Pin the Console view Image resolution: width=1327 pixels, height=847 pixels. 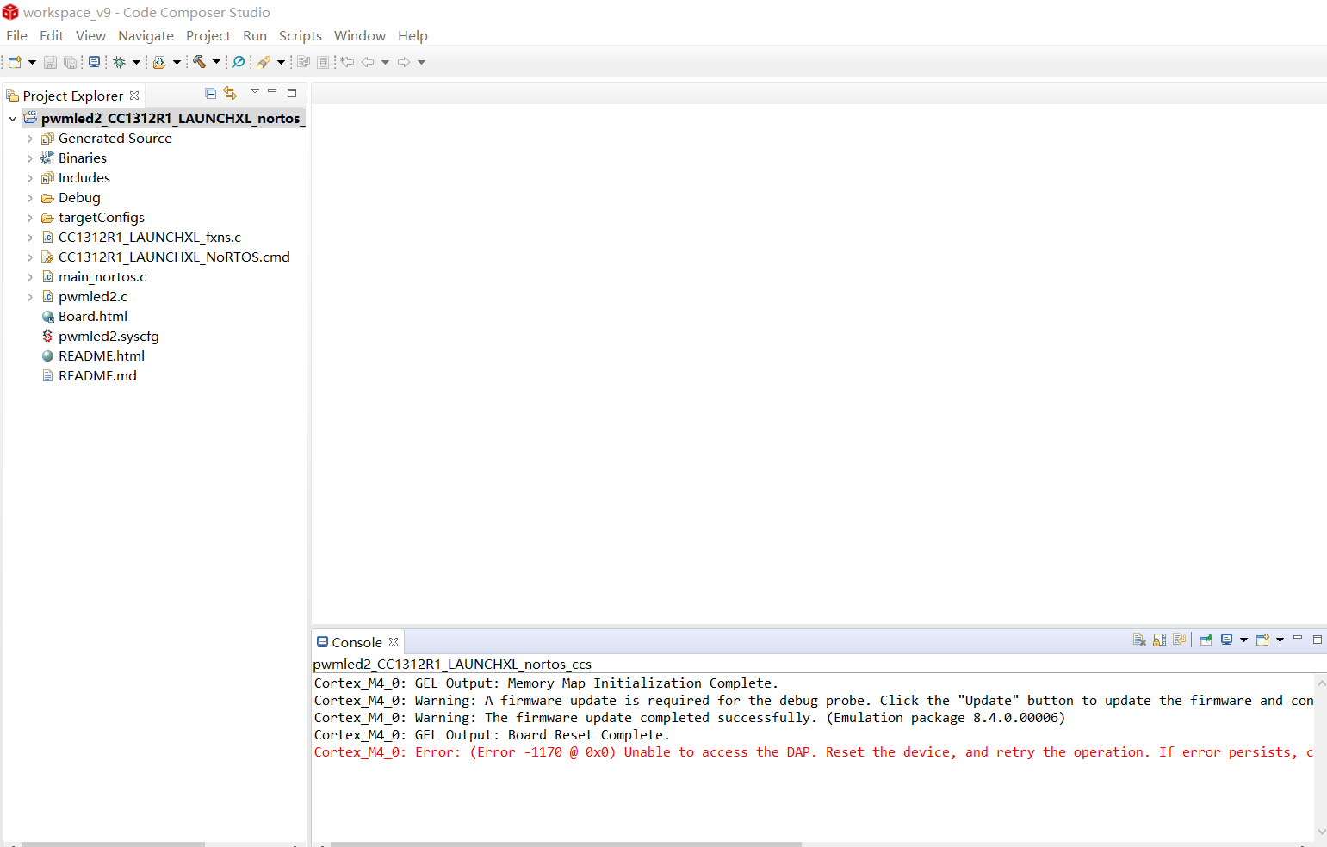tap(1205, 640)
